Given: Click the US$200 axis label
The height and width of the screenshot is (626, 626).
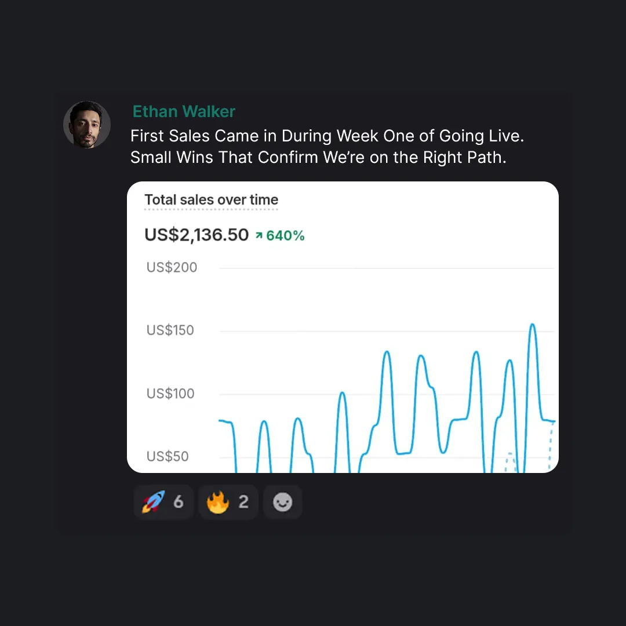Looking at the screenshot, I should tap(172, 267).
